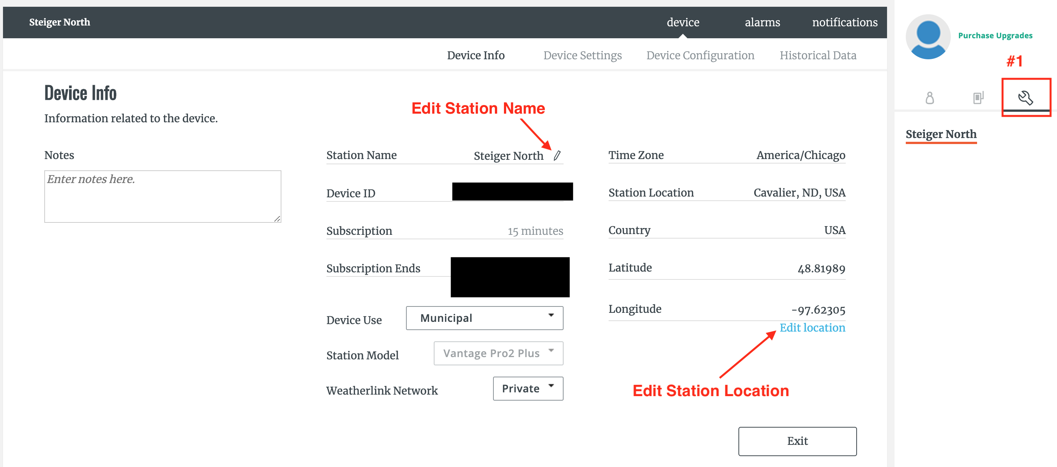Go to the Historical Data tab
The height and width of the screenshot is (467, 1057).
pyautogui.click(x=818, y=56)
